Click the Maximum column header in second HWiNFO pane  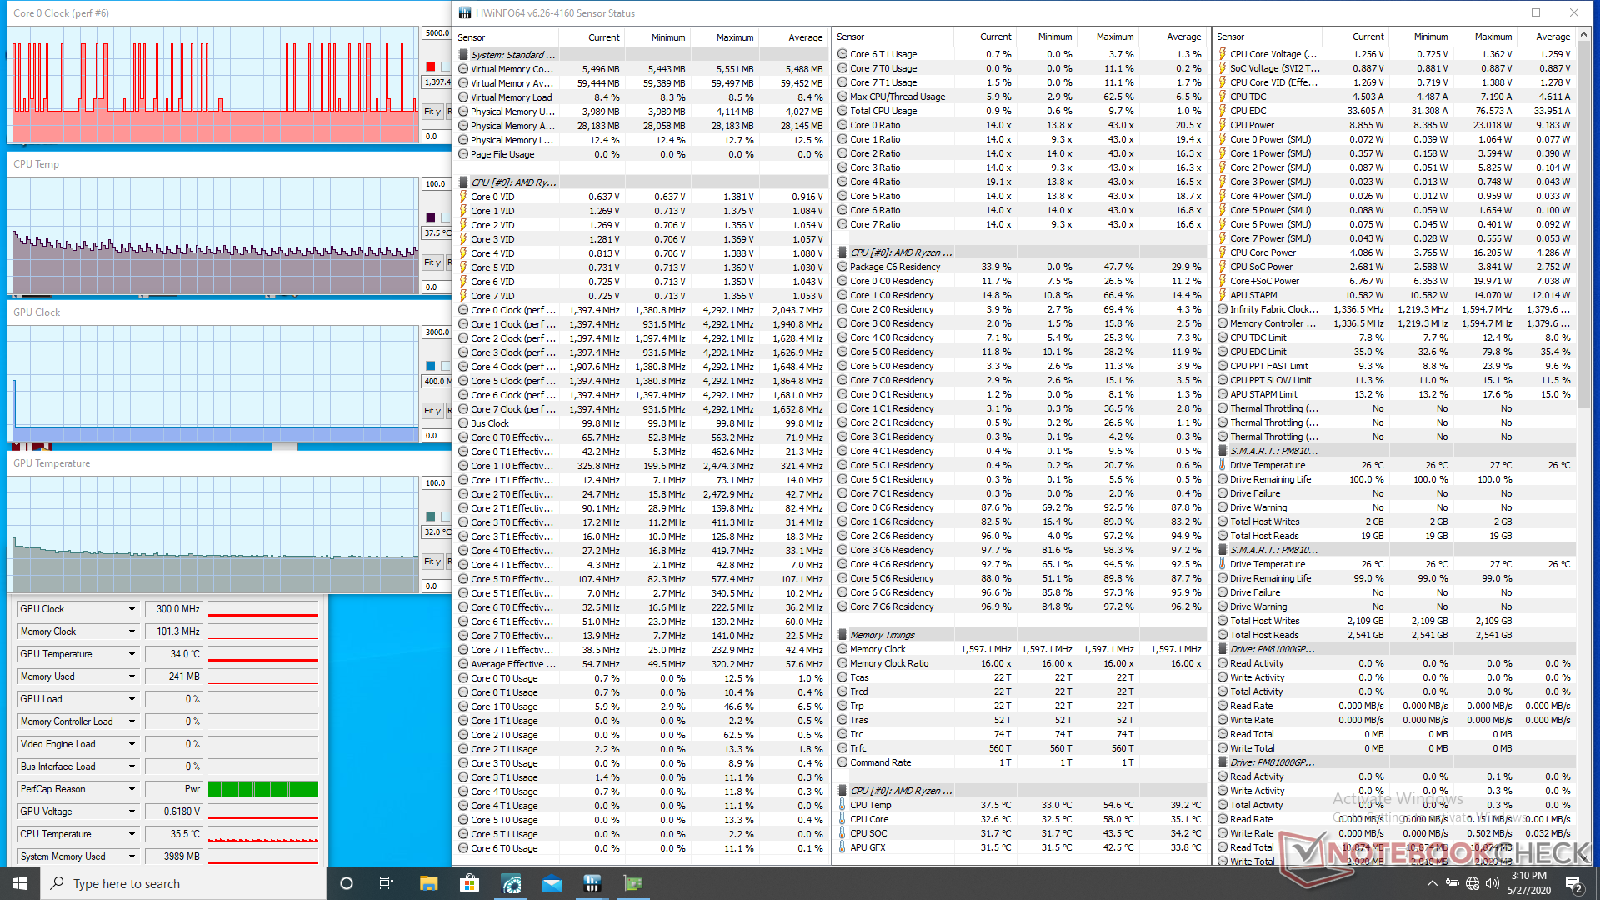click(x=1107, y=37)
